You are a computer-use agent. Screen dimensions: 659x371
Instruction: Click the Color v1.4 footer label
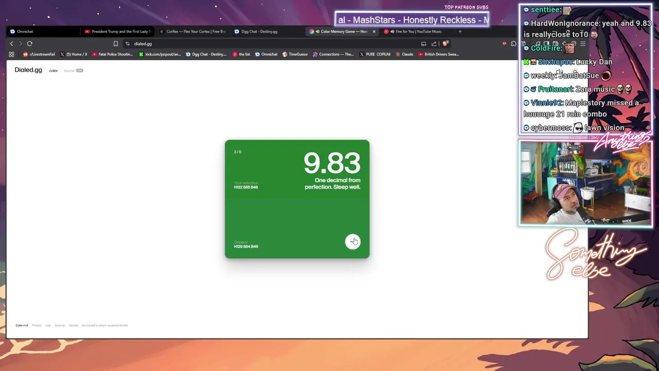click(x=22, y=326)
